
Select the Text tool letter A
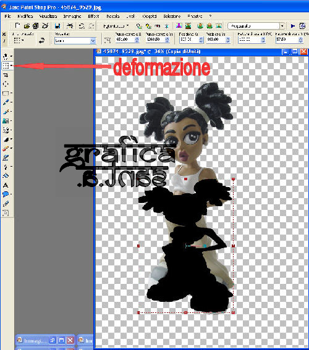coord(6,185)
